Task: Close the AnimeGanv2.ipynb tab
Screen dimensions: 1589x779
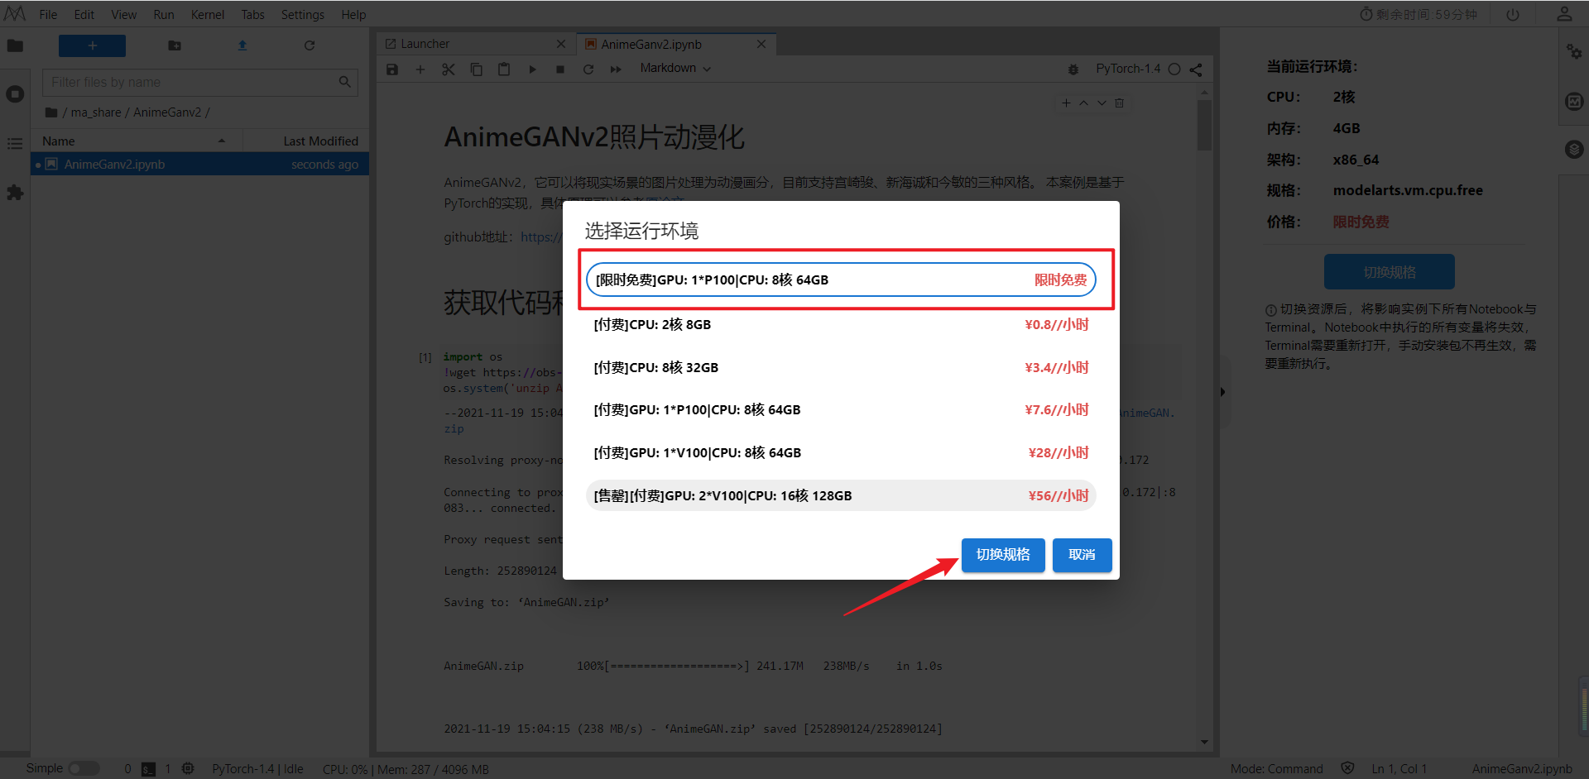Action: tap(761, 44)
